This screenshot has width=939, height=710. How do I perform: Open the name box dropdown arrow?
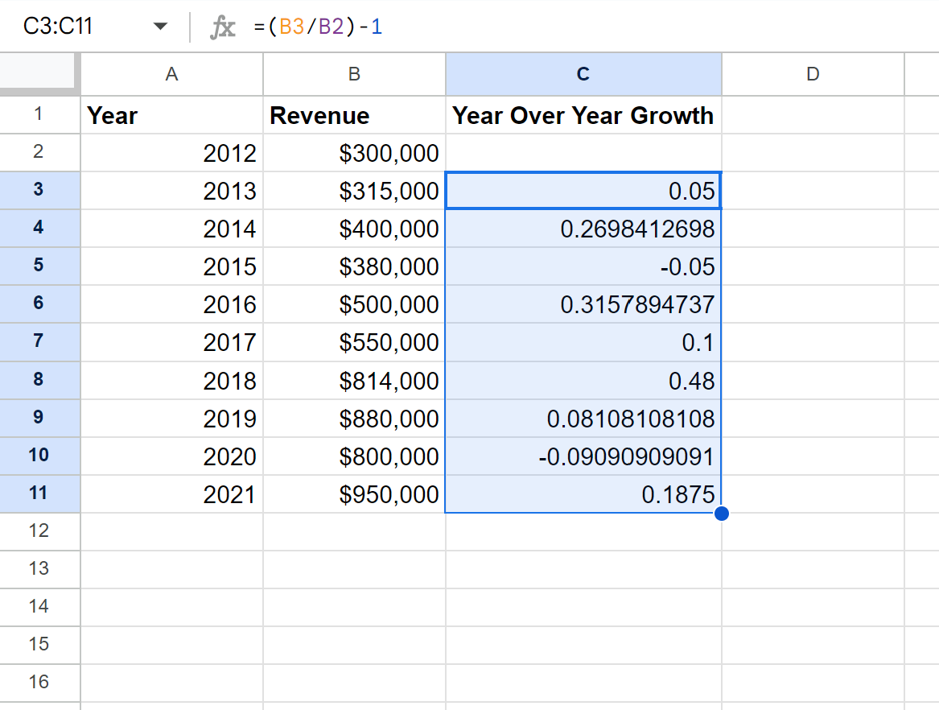pos(160,26)
